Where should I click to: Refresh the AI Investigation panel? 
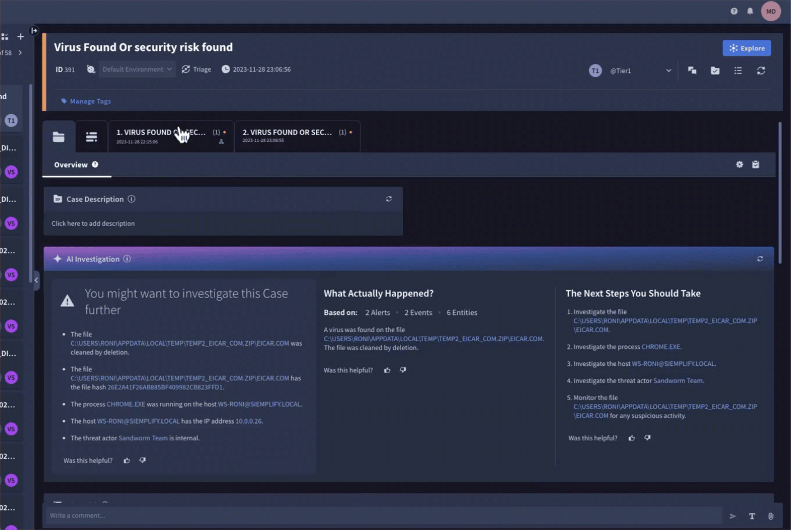pos(760,259)
